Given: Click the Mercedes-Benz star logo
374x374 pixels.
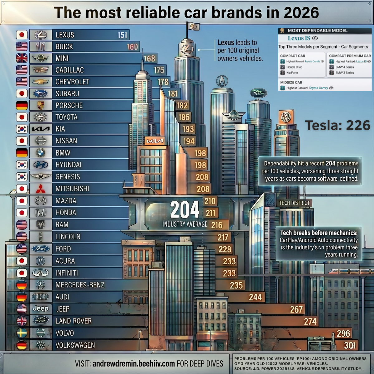Looking at the screenshot, I should coord(41,285).
